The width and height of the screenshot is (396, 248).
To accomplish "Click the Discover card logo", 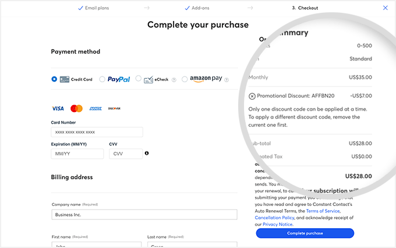I will [114, 109].
